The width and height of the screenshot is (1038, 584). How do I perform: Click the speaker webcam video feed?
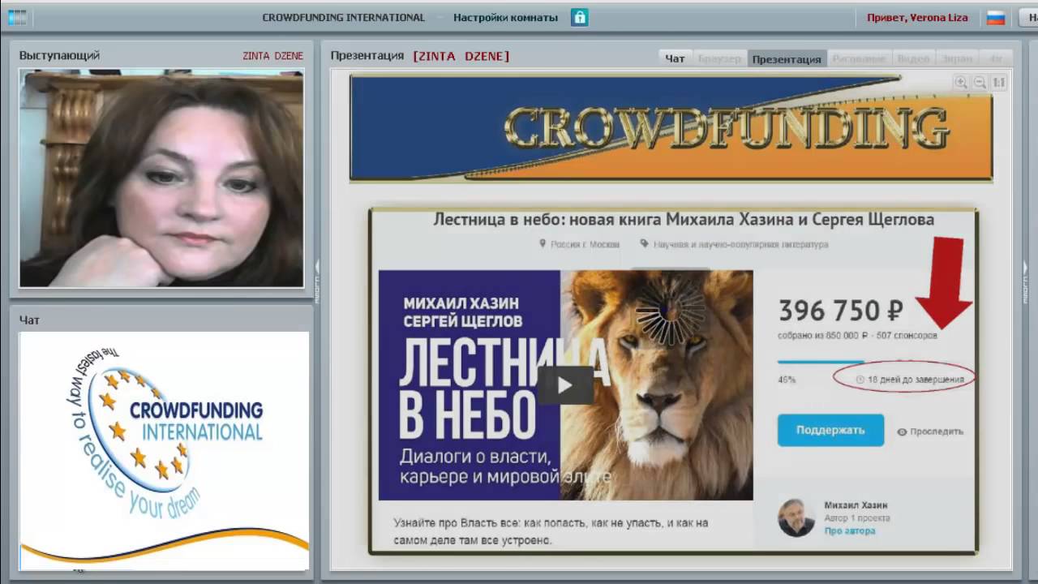click(161, 178)
